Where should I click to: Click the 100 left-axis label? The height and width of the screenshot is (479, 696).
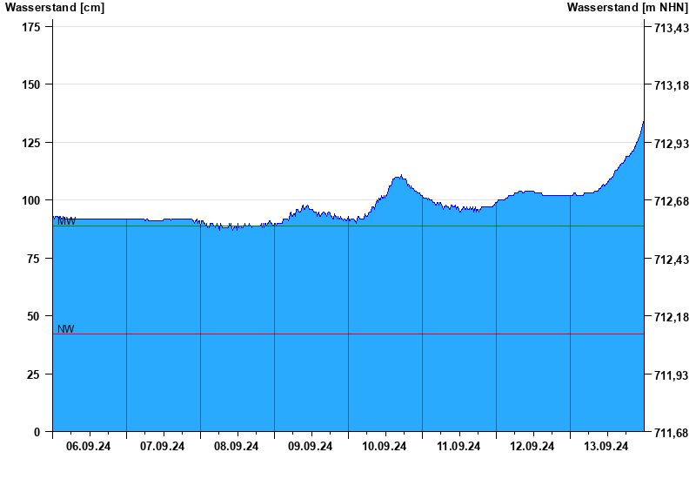coord(31,200)
